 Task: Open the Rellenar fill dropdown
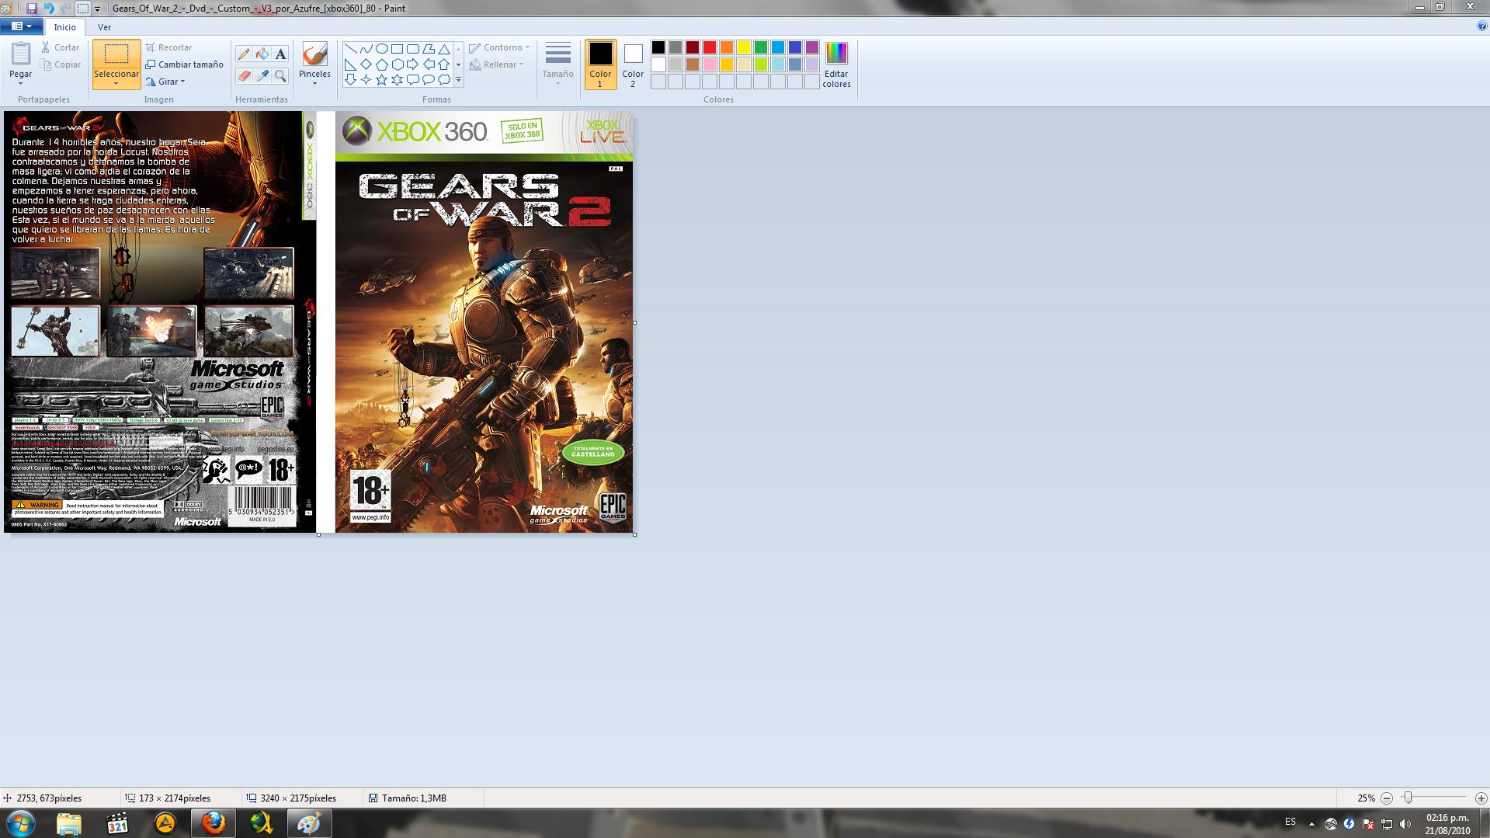click(497, 64)
